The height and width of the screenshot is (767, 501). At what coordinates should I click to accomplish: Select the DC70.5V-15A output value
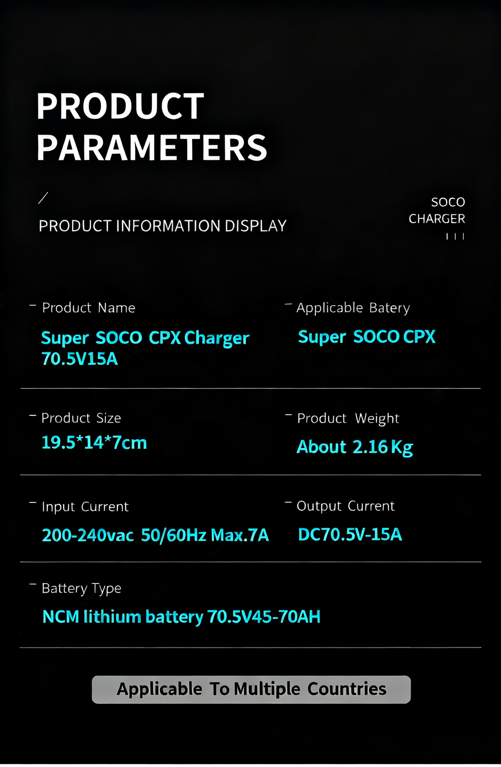click(350, 534)
